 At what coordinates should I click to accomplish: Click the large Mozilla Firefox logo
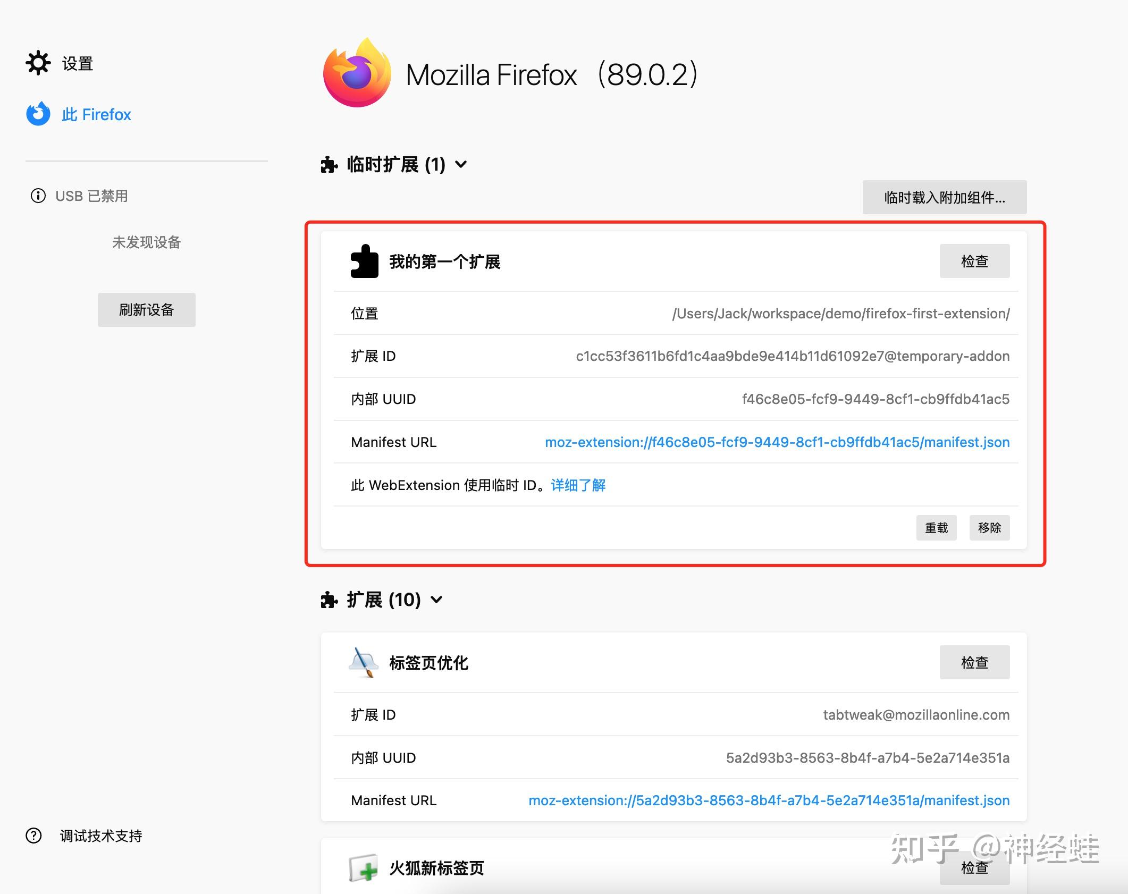pyautogui.click(x=357, y=73)
